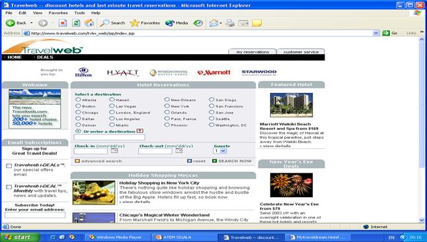Viewport: 427px width, 242px height.
Task: Click the Back arrow button
Action: 11,23
